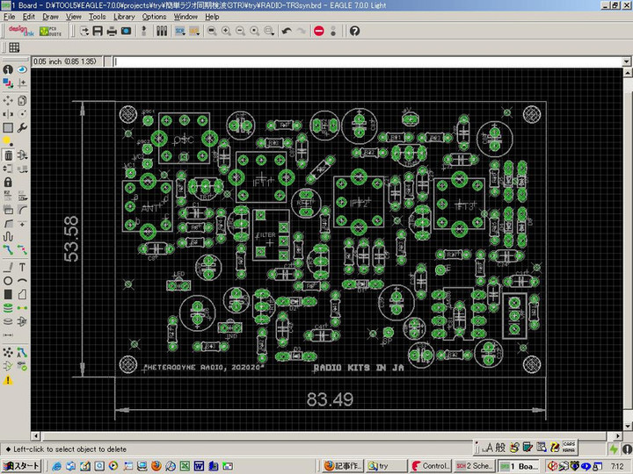Click the command line input field
Viewport: 633px width, 474px height.
(352, 62)
